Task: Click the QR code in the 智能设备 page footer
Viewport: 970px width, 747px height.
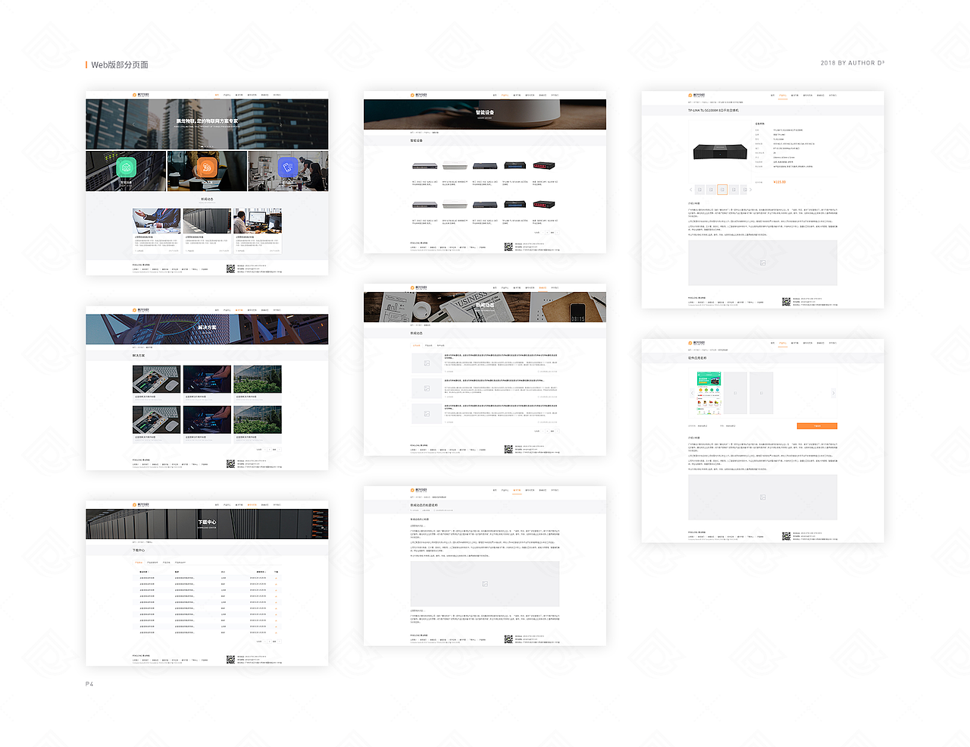Action: (x=508, y=246)
